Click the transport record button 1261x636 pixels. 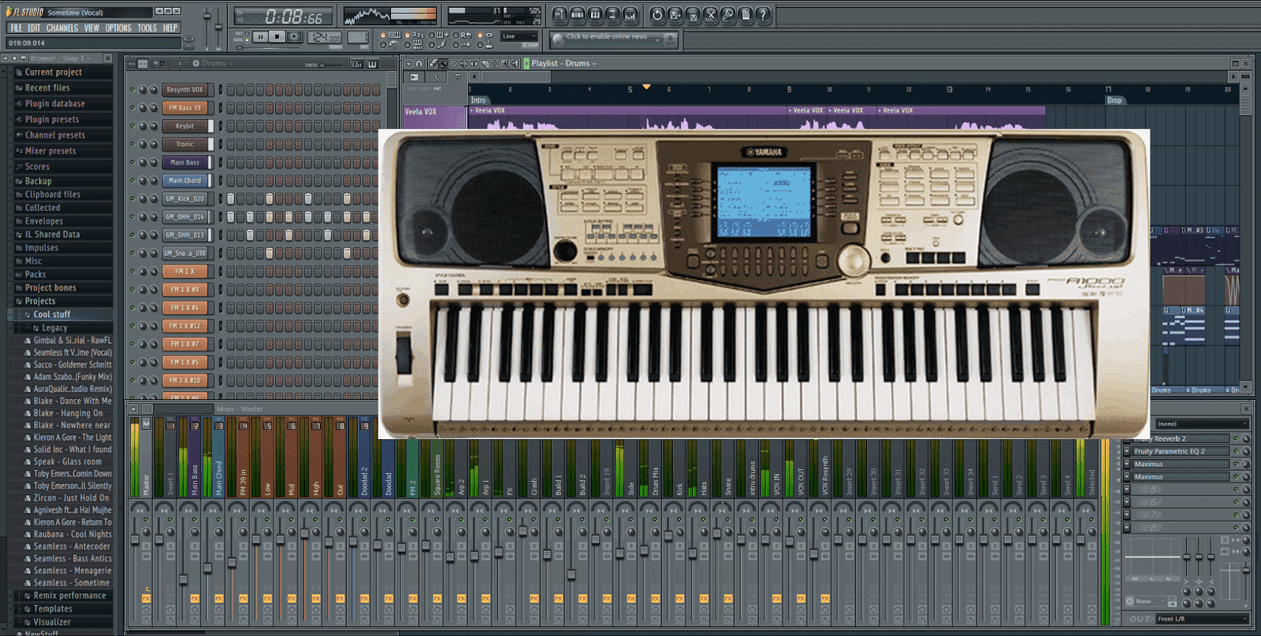click(x=294, y=37)
